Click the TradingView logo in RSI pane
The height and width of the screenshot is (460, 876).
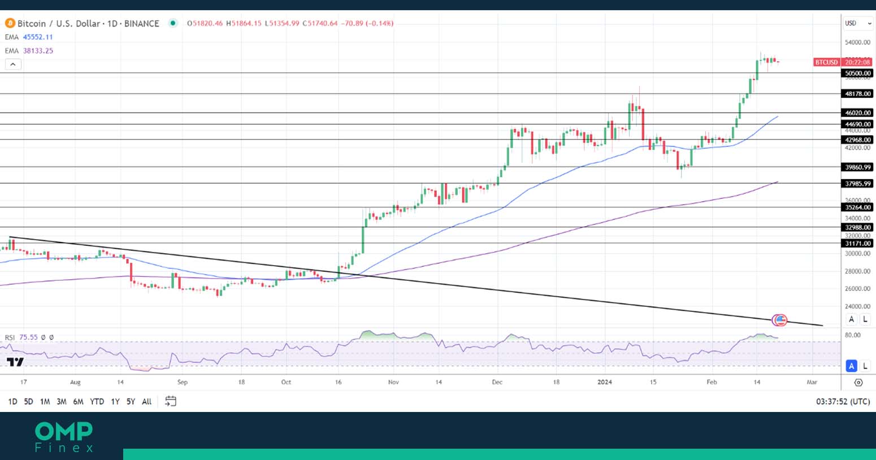tap(15, 362)
